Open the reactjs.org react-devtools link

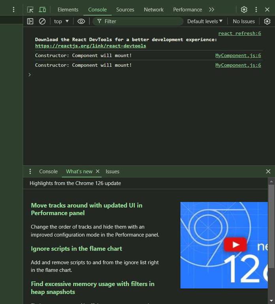click(x=90, y=46)
